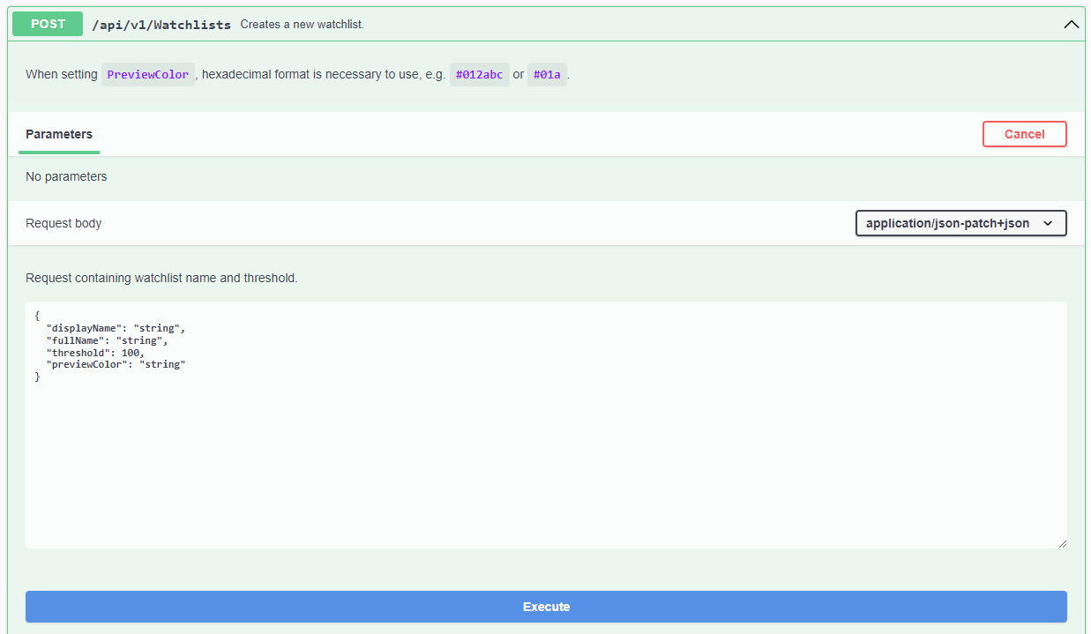Click the request description about watchlist name and threshold

(x=161, y=278)
